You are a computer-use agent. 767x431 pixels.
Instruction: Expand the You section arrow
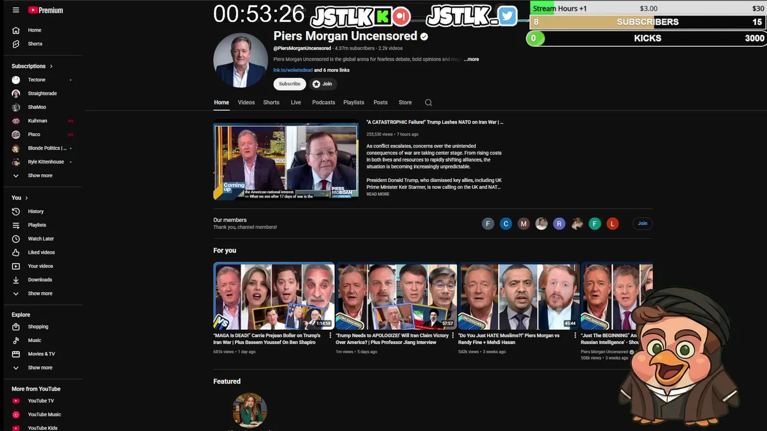pyautogui.click(x=26, y=198)
